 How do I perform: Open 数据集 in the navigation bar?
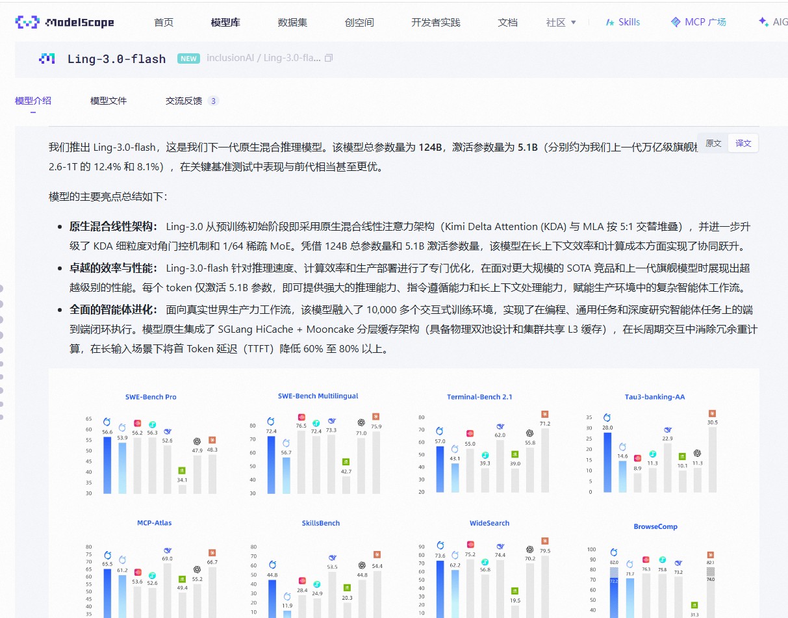(292, 22)
